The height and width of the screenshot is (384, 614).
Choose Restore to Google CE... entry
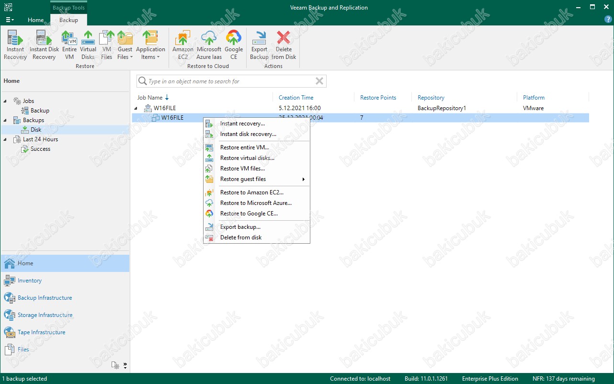click(x=257, y=214)
